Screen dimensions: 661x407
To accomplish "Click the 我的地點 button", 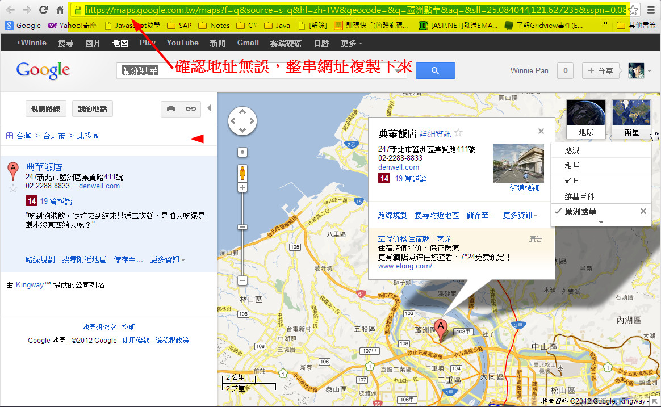I will point(93,108).
